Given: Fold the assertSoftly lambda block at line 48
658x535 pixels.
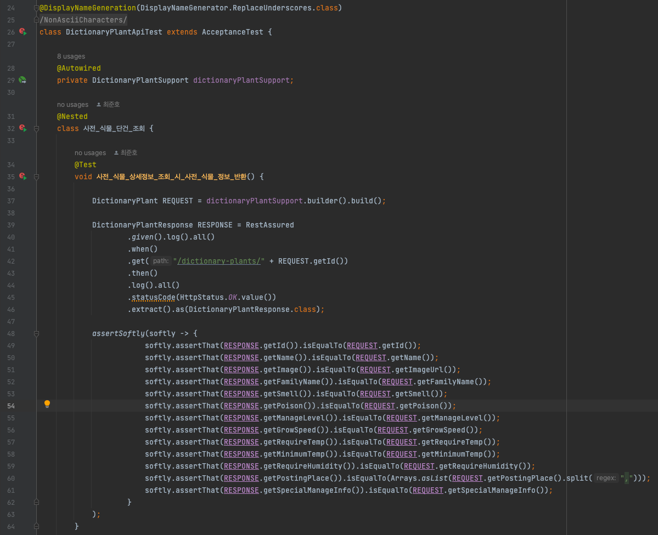Looking at the screenshot, I should click(x=36, y=333).
